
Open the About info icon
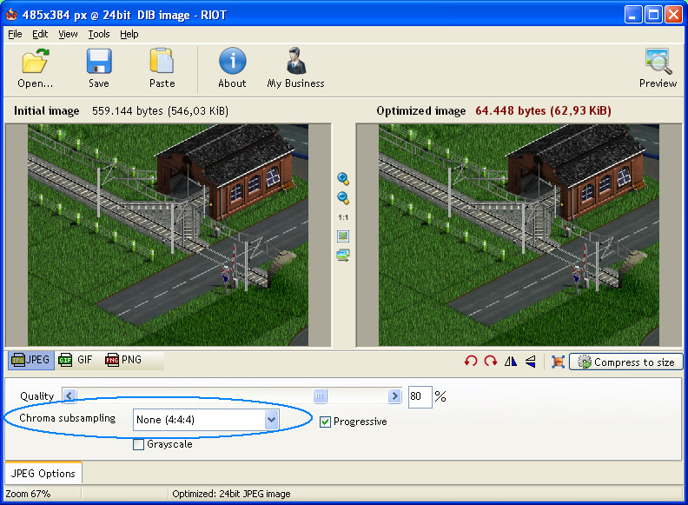click(x=232, y=61)
